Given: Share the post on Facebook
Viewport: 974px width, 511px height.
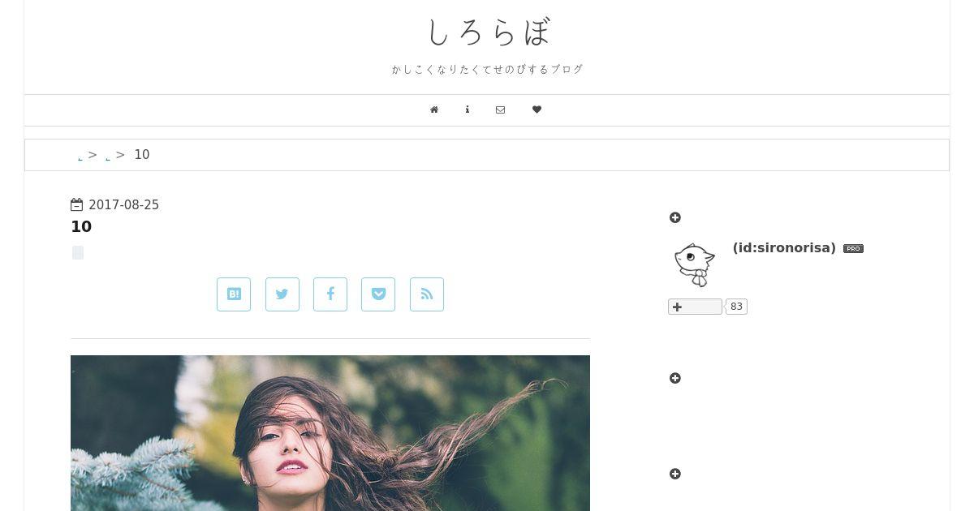Looking at the screenshot, I should (x=330, y=294).
